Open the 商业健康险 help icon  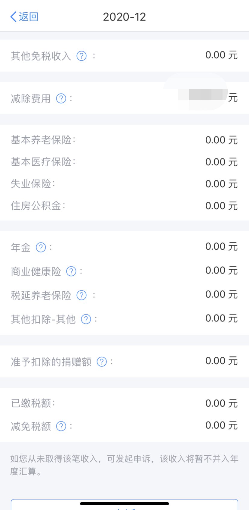pos(71,271)
